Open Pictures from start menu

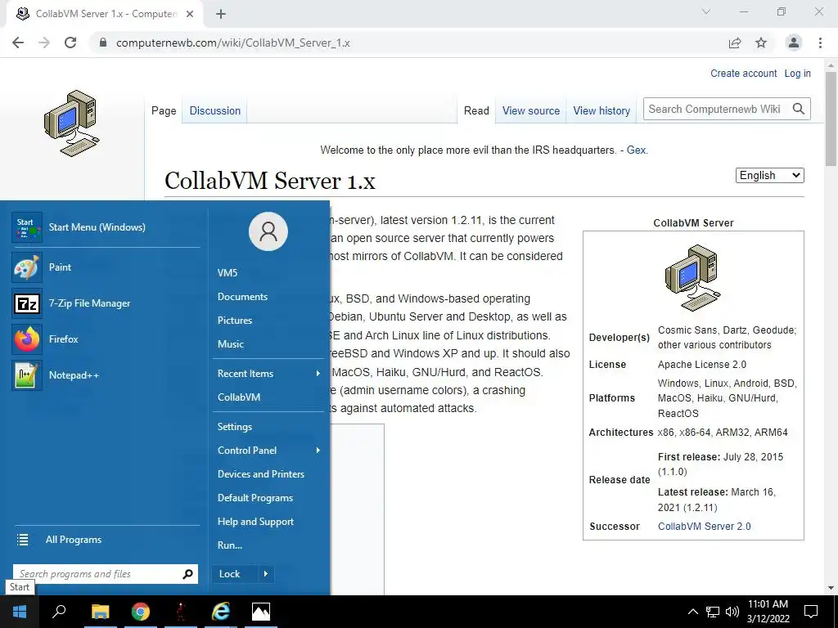(x=235, y=321)
